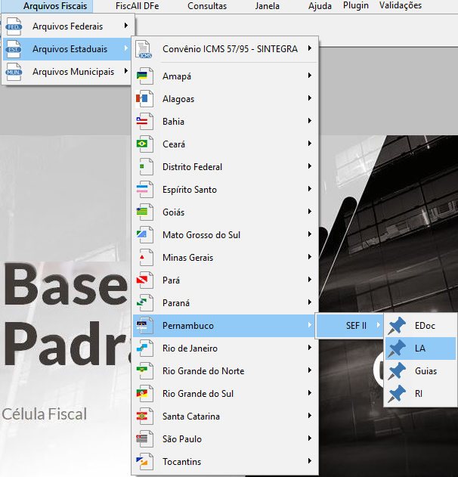The height and width of the screenshot is (477, 458).
Task: Choose the Guias option
Action: coord(421,371)
